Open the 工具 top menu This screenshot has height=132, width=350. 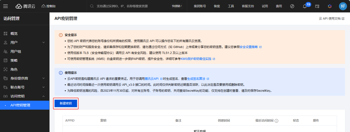[x=231, y=6]
